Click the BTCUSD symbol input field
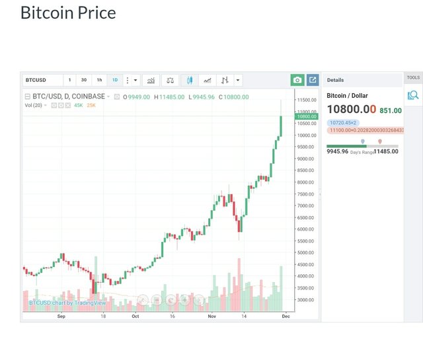Screen dimensions: 423x337 pyautogui.click(x=42, y=80)
